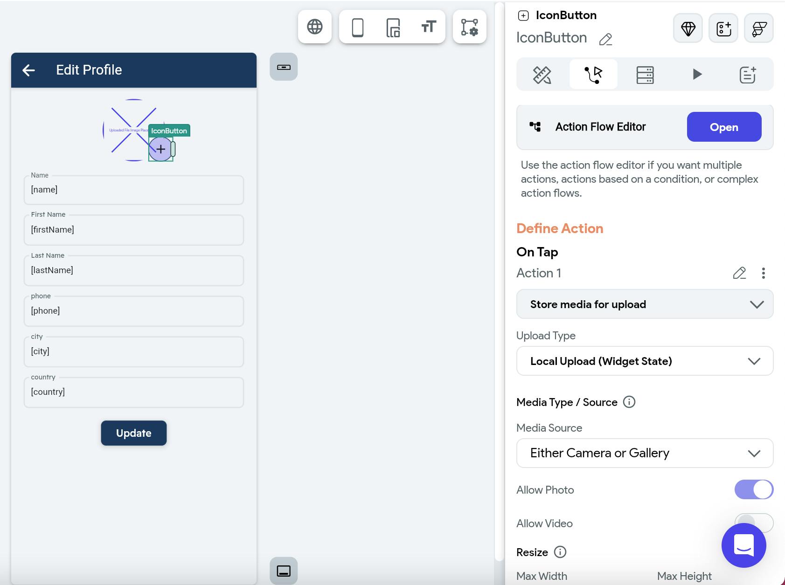Open the Media Source dropdown
785x585 pixels.
click(645, 453)
